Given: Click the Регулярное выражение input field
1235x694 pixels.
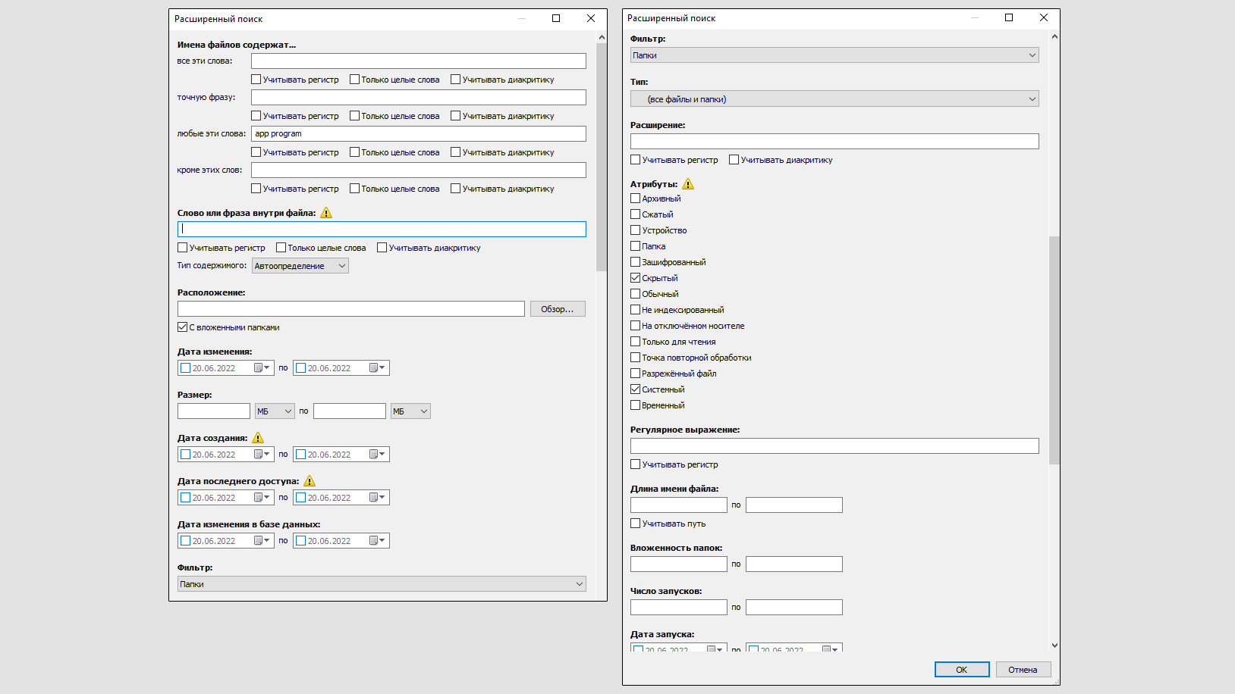Looking at the screenshot, I should pyautogui.click(x=834, y=446).
